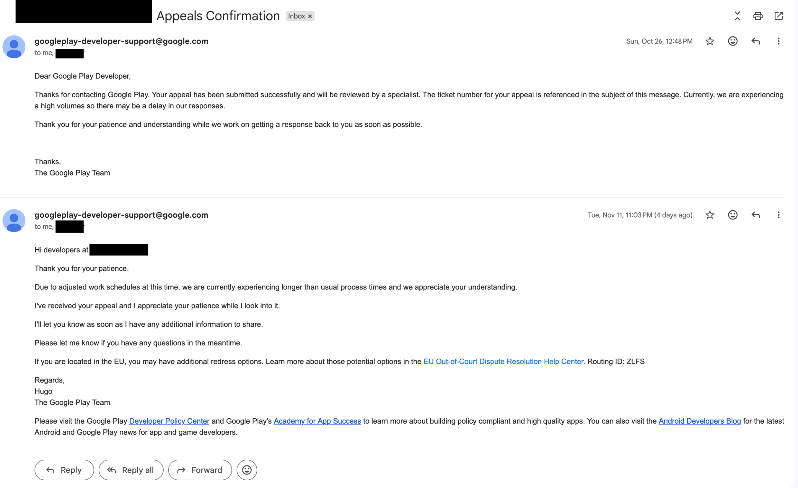Click the Reply all button
This screenshot has height=488, width=798.
pos(131,470)
